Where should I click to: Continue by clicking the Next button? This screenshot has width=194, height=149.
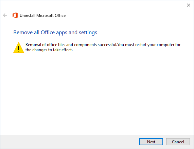coord(151,142)
